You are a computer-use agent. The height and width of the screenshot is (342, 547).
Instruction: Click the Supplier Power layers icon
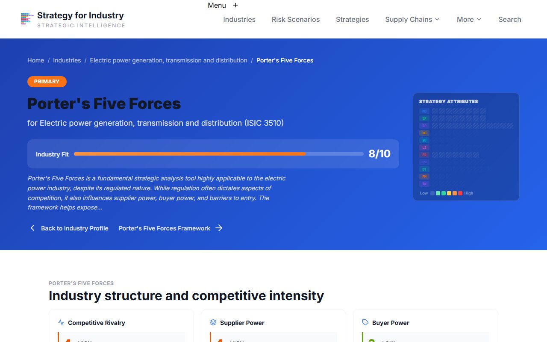click(214, 323)
